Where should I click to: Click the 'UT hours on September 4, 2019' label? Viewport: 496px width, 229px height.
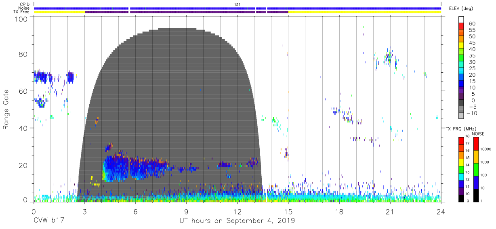(x=237, y=221)
